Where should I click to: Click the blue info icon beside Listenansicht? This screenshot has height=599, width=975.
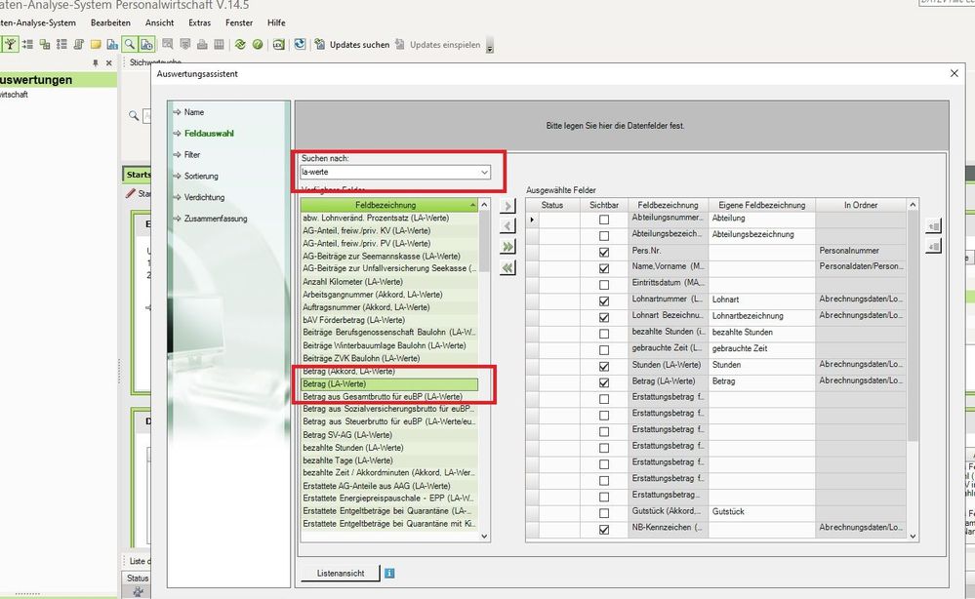389,573
